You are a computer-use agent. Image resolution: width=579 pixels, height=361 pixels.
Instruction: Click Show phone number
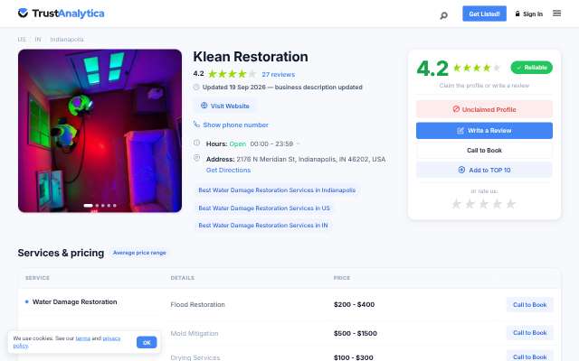235,125
